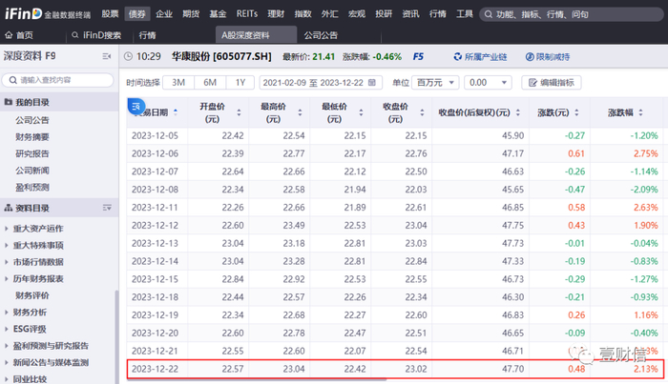This screenshot has width=668, height=384.
Task: Open the 限制减持 icon link
Action: click(530, 57)
